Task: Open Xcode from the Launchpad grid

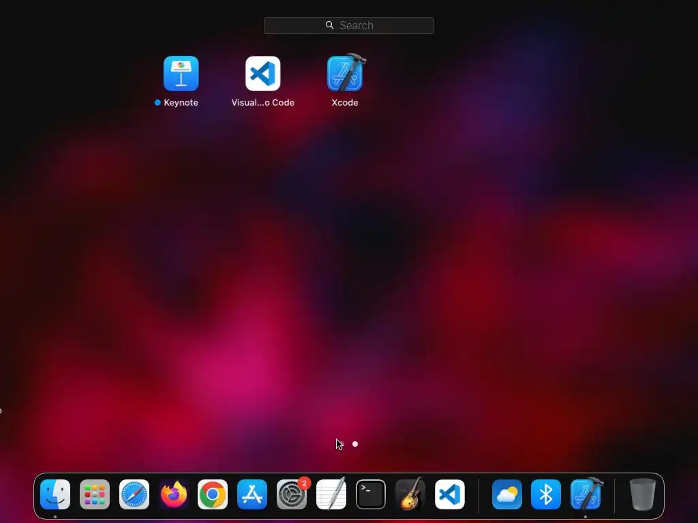Action: coord(346,73)
